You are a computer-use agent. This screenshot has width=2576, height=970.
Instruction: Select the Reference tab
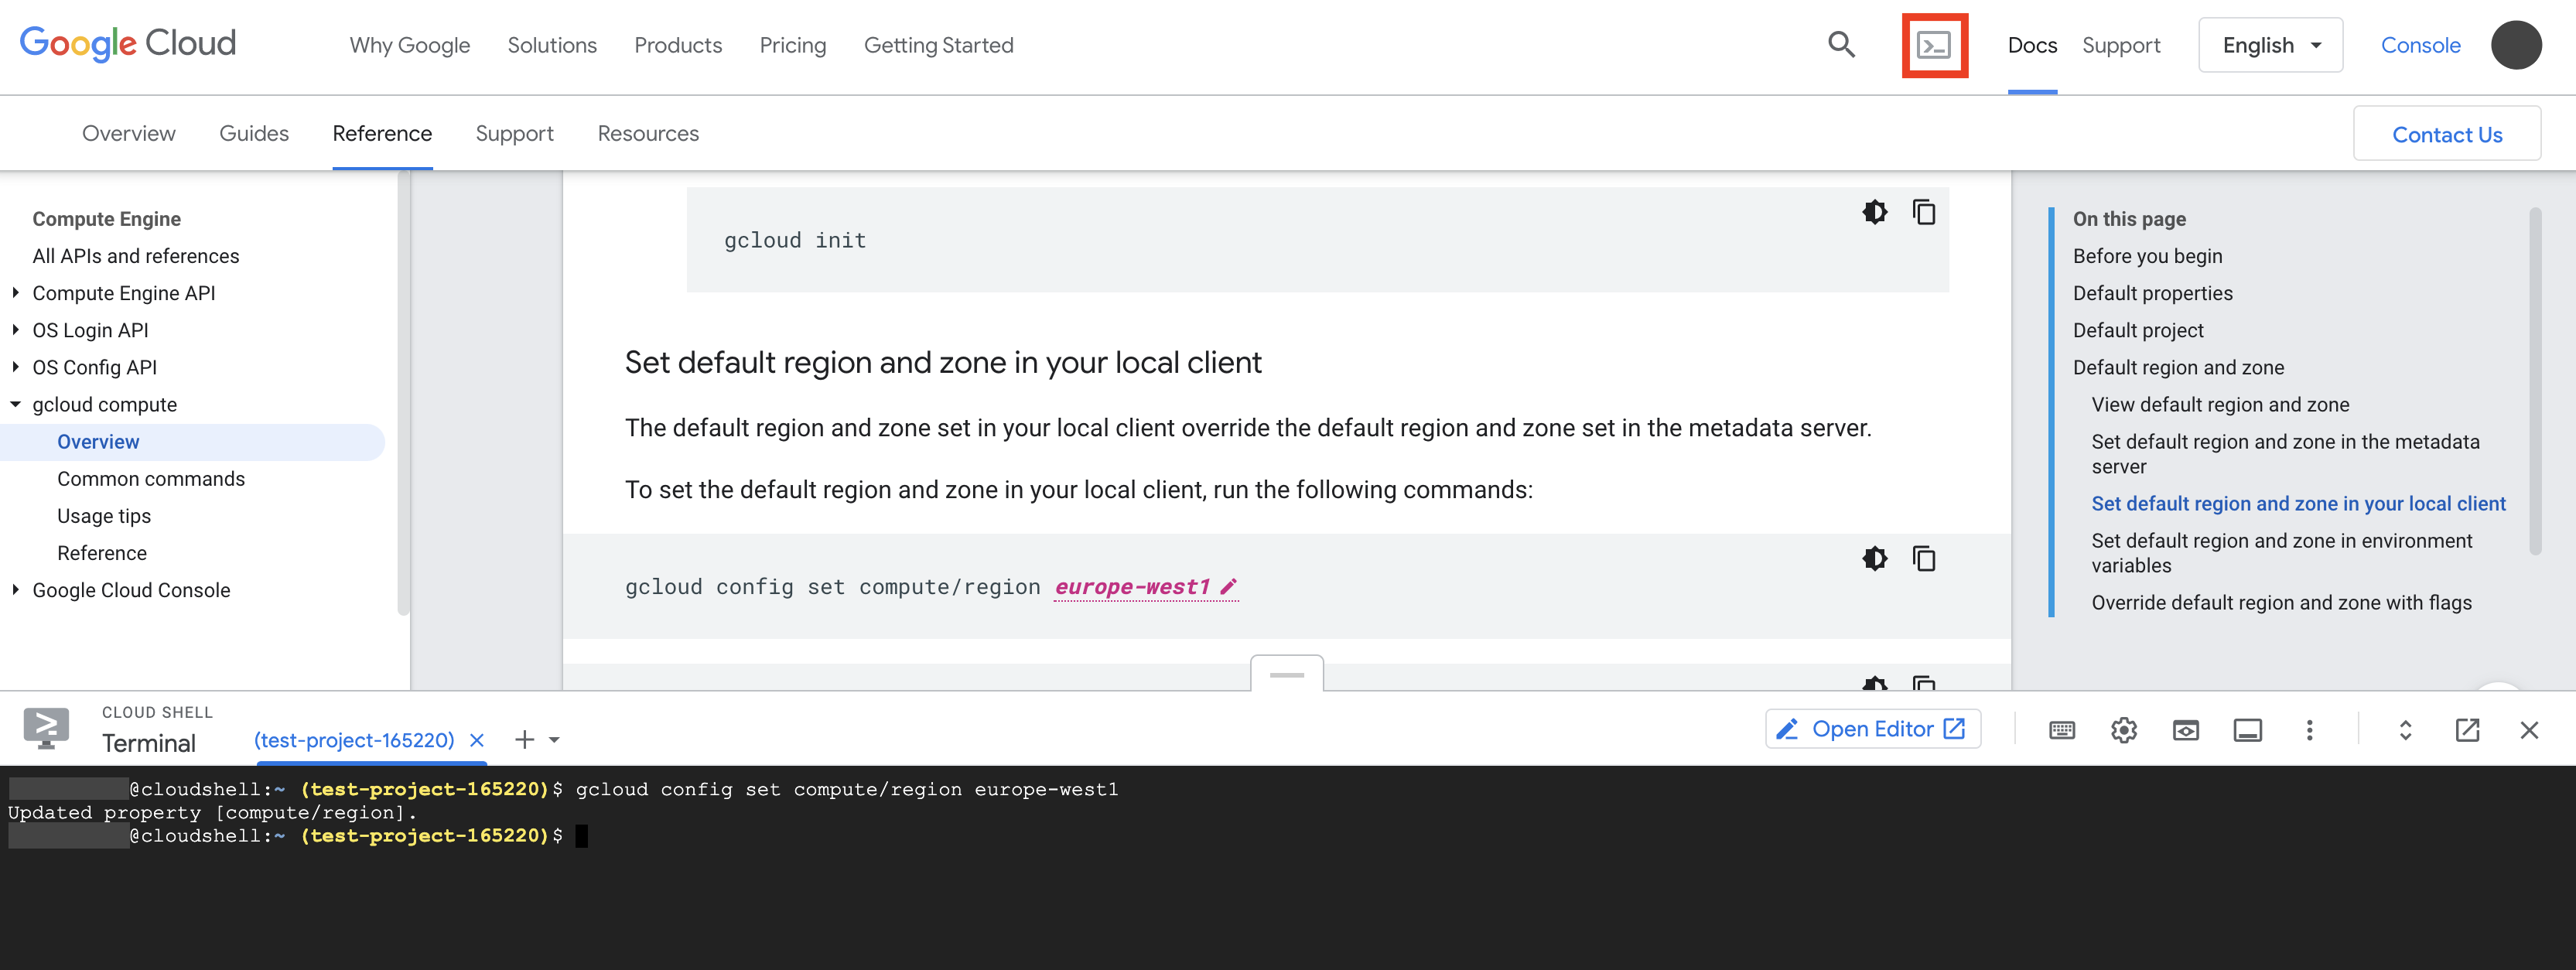381,133
